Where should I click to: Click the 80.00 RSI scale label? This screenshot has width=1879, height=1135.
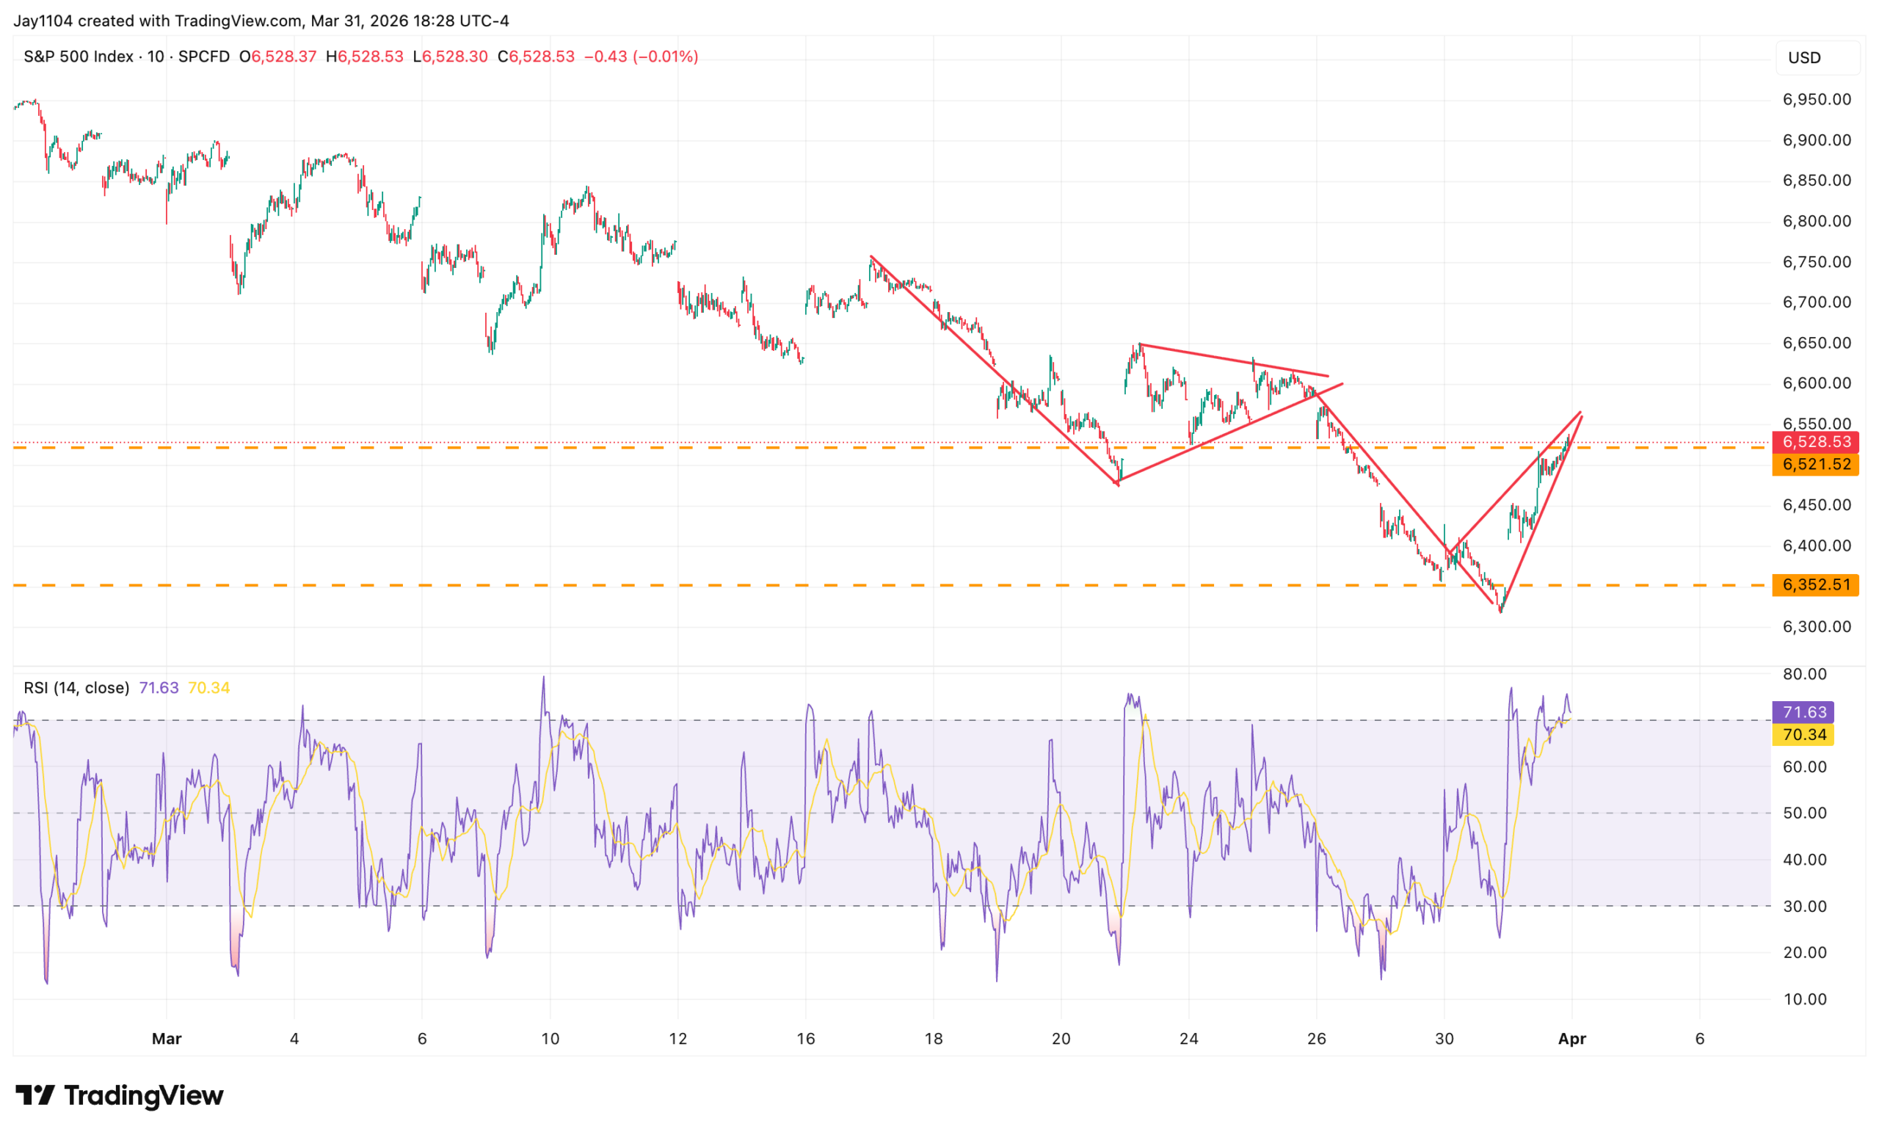(x=1804, y=673)
